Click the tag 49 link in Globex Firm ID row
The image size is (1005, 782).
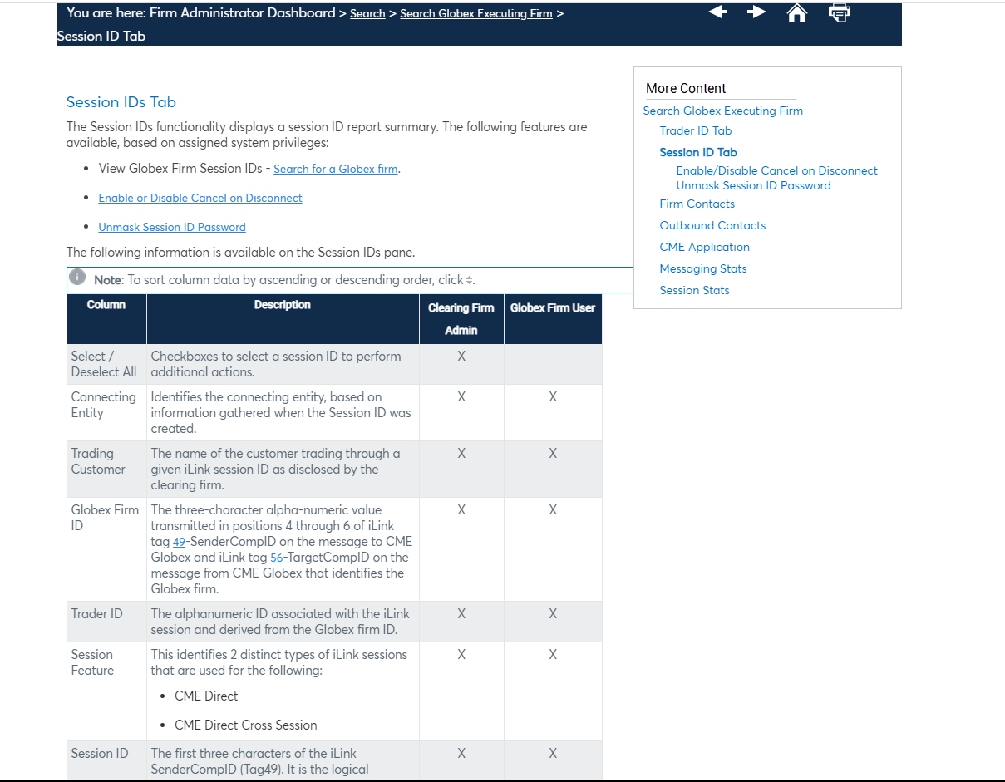click(x=179, y=542)
